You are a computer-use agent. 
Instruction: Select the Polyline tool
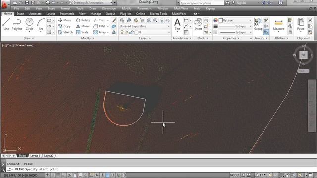(17, 24)
